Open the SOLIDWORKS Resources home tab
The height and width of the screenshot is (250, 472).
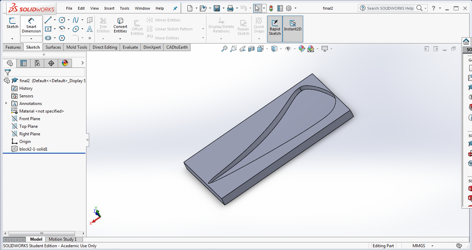tap(466, 42)
